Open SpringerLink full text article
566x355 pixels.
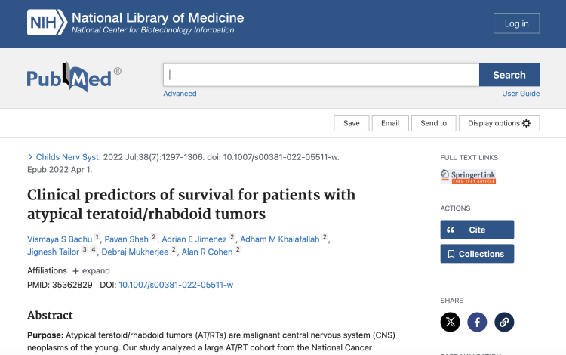click(x=468, y=177)
